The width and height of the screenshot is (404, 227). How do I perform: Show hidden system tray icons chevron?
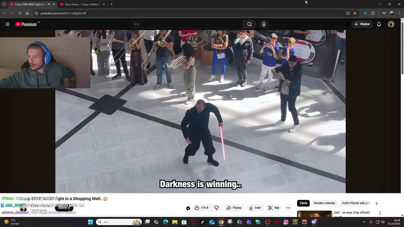(x=364, y=222)
